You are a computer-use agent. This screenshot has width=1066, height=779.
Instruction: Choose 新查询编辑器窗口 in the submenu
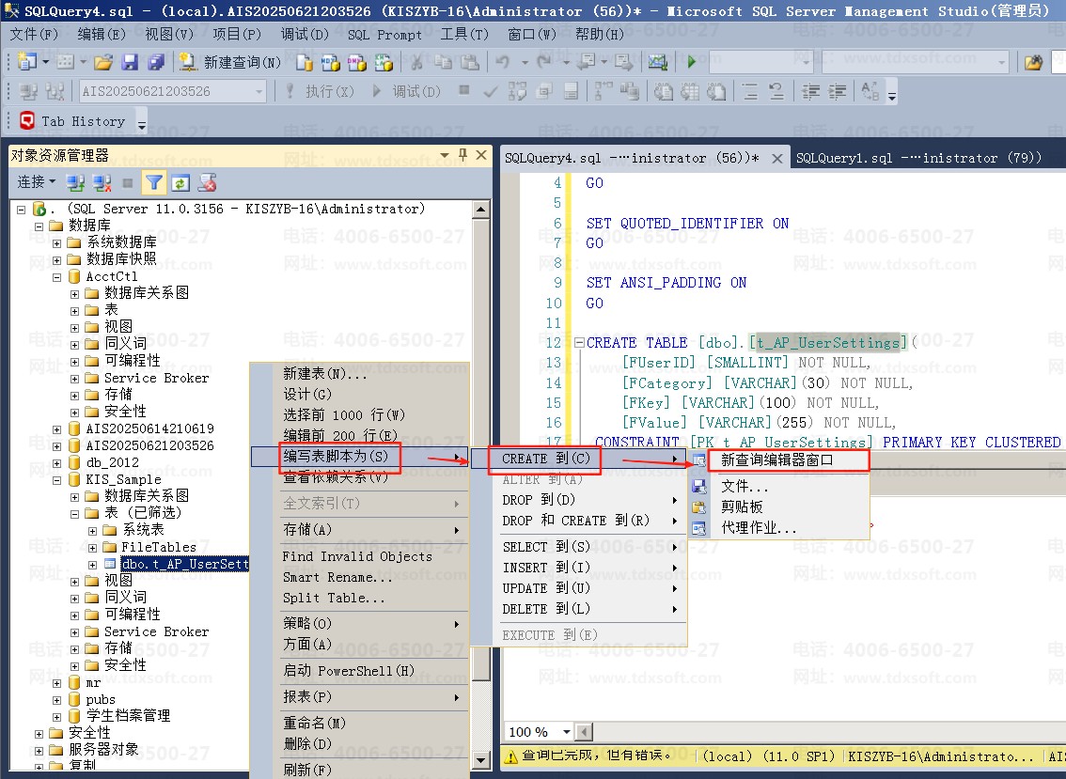point(776,460)
